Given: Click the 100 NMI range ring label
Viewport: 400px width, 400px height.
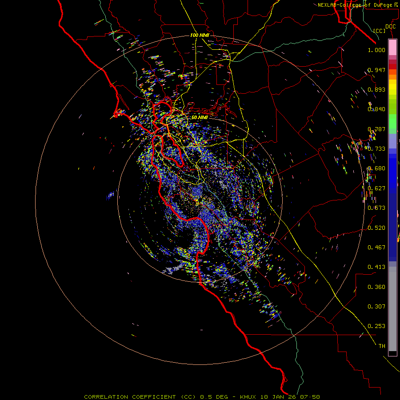Looking at the screenshot, I should 200,35.
